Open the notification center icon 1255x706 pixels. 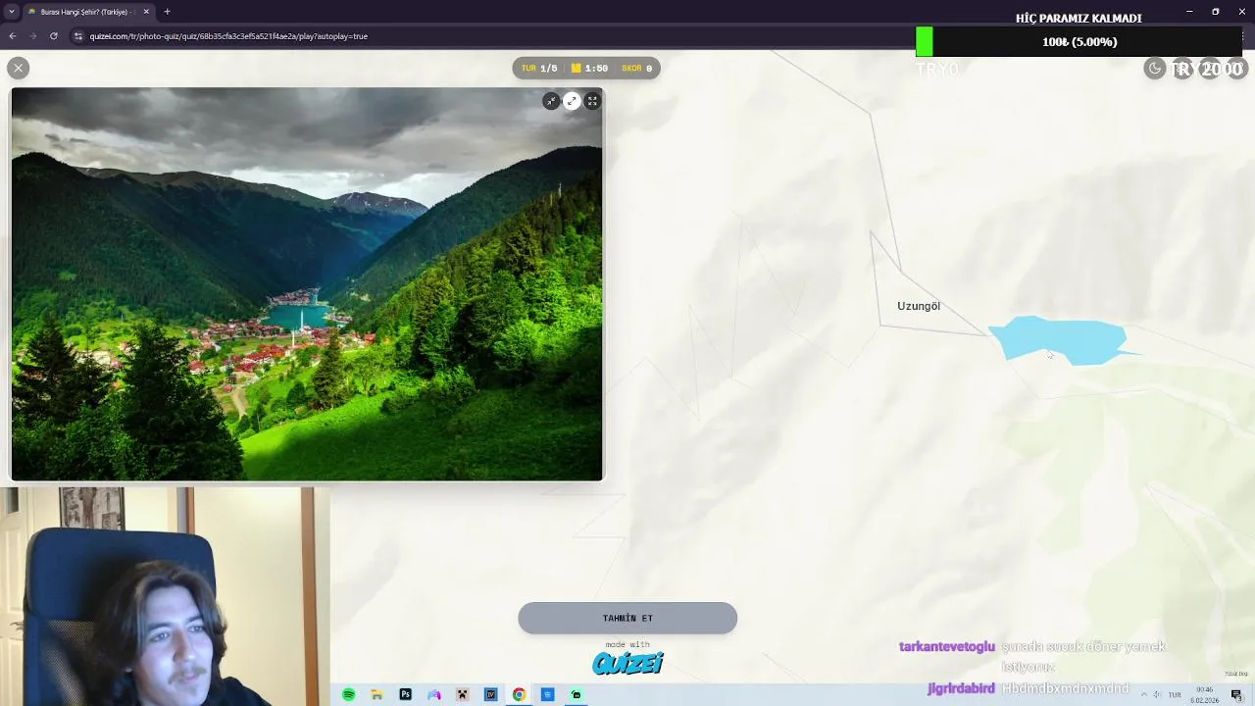point(1237,694)
